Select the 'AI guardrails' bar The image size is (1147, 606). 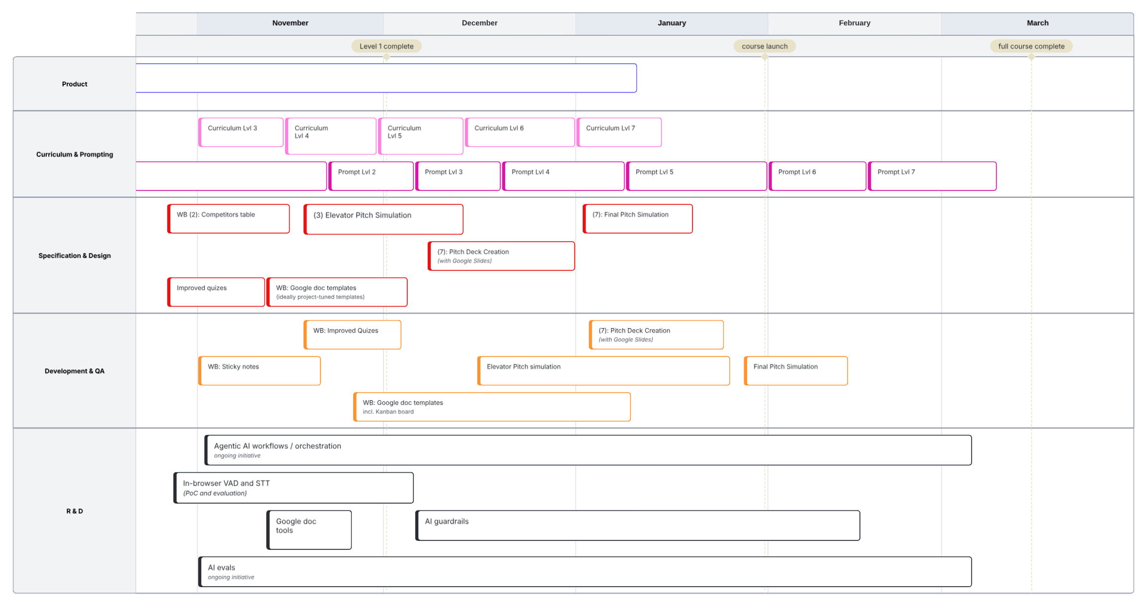(638, 525)
